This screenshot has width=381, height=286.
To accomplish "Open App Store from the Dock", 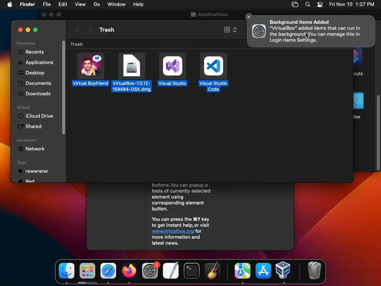I will [263, 270].
